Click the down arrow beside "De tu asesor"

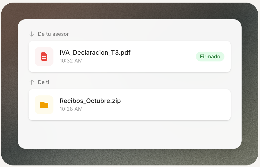pos(32,34)
